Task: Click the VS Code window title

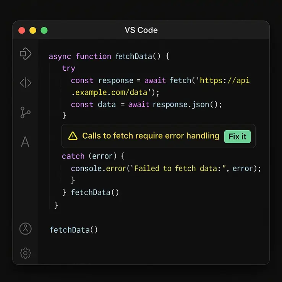Action: coord(141,30)
